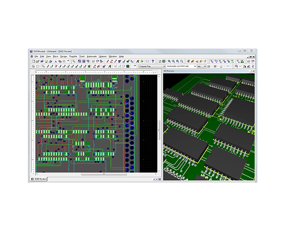
Task: Click the New file icon in toolbar
Action: [x=34, y=62]
